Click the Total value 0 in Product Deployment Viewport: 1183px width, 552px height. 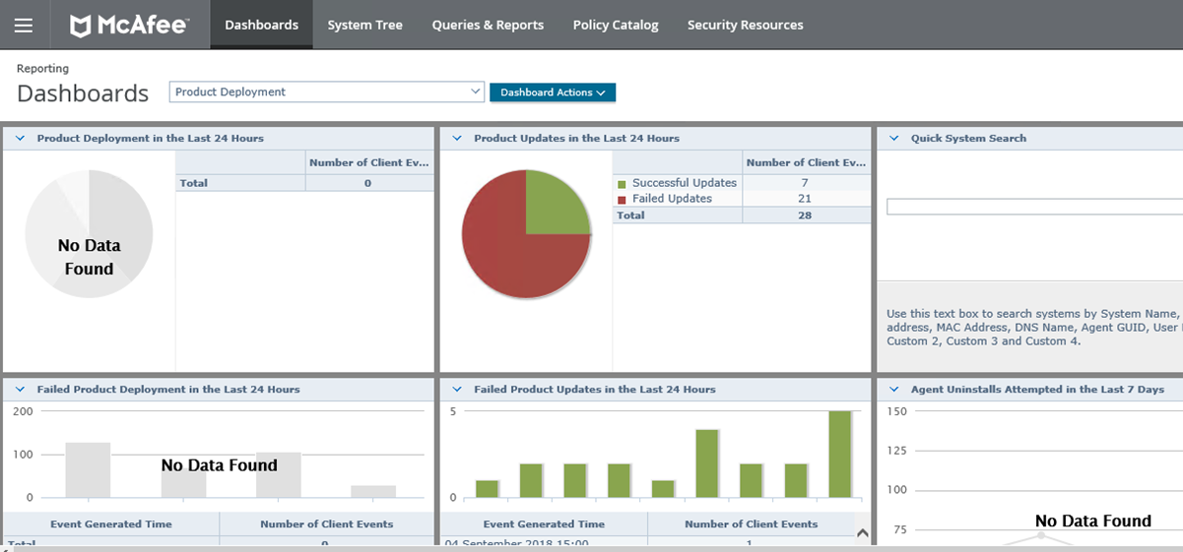(368, 183)
